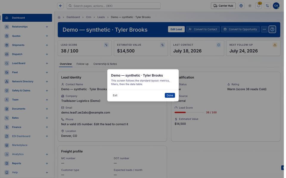Image resolution: width=286 pixels, height=178 pixels.
Task: Click the Lead Score progress bar
Action: click(189, 113)
